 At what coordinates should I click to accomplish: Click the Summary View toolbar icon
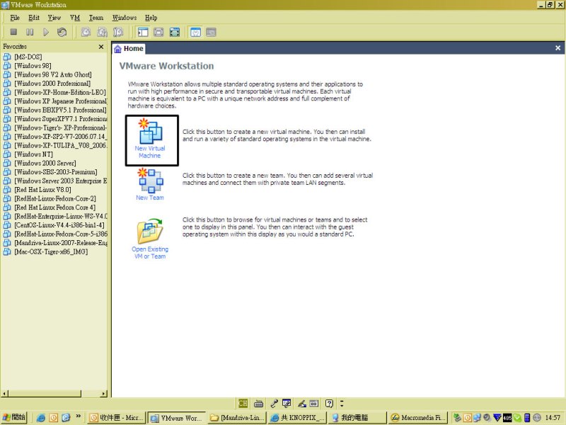click(195, 32)
